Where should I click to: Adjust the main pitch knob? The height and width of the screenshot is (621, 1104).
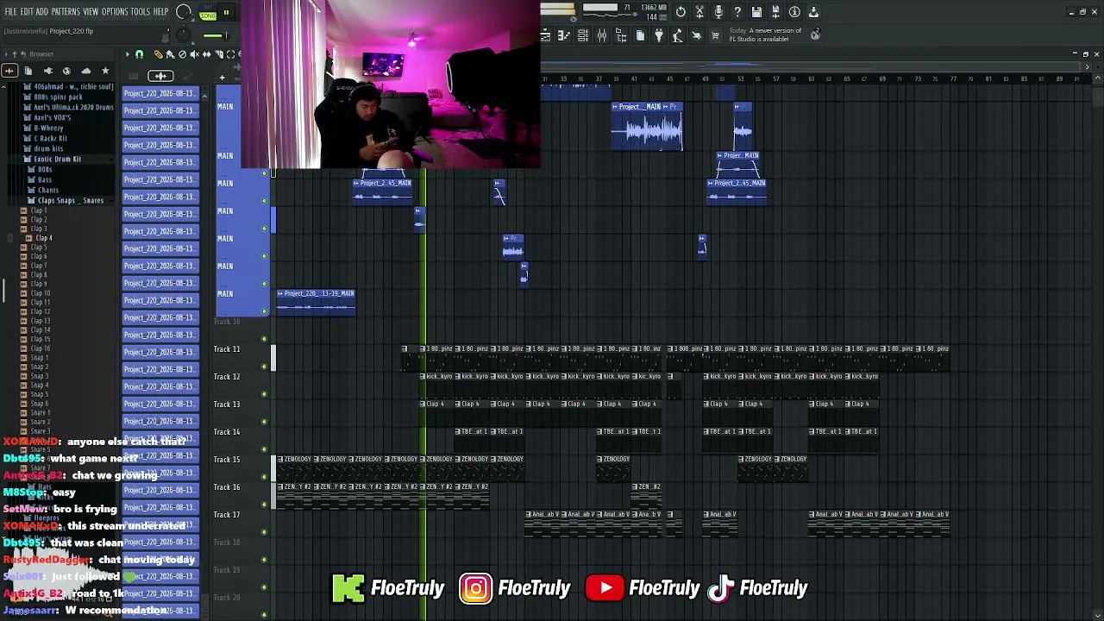coord(183,35)
